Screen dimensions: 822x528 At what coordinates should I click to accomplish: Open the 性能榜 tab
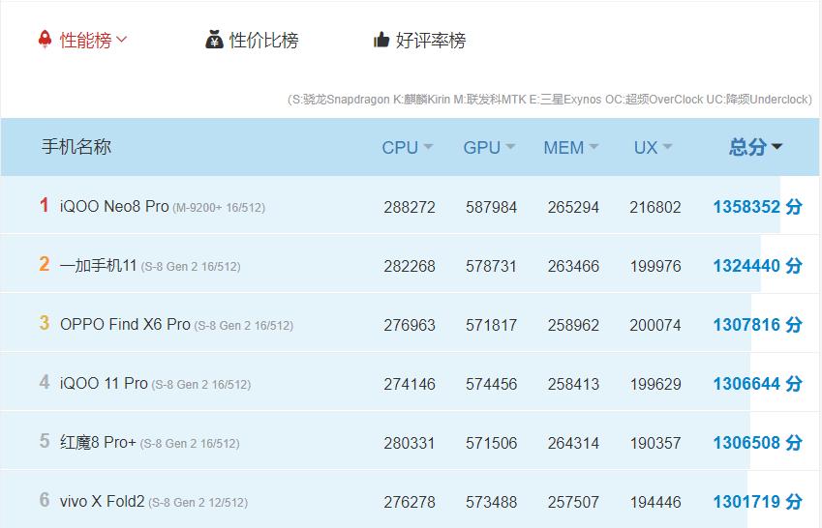click(85, 40)
